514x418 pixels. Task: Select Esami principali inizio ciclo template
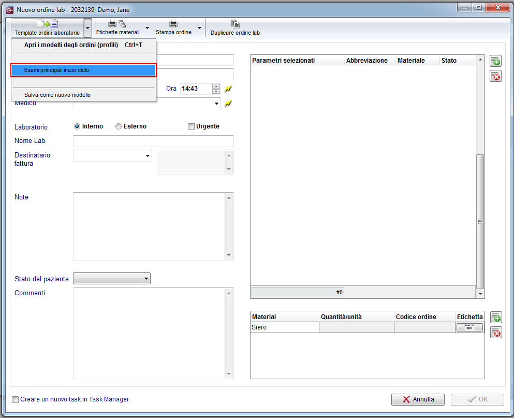tap(83, 70)
